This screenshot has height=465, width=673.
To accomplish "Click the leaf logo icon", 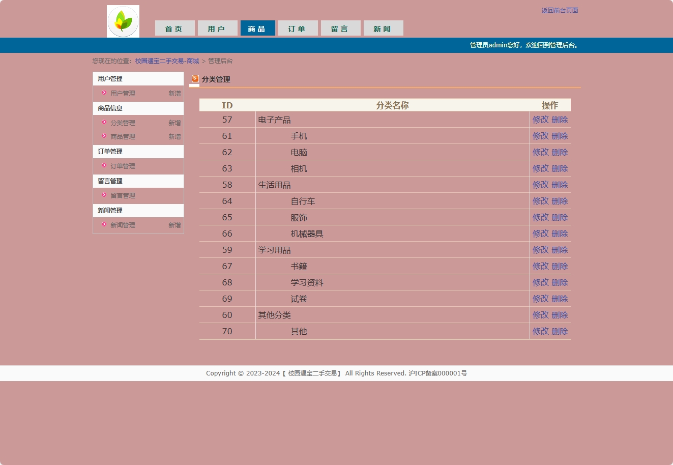I will 123,21.
